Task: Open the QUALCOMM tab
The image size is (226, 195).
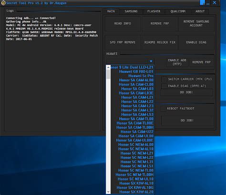Action: point(178,11)
